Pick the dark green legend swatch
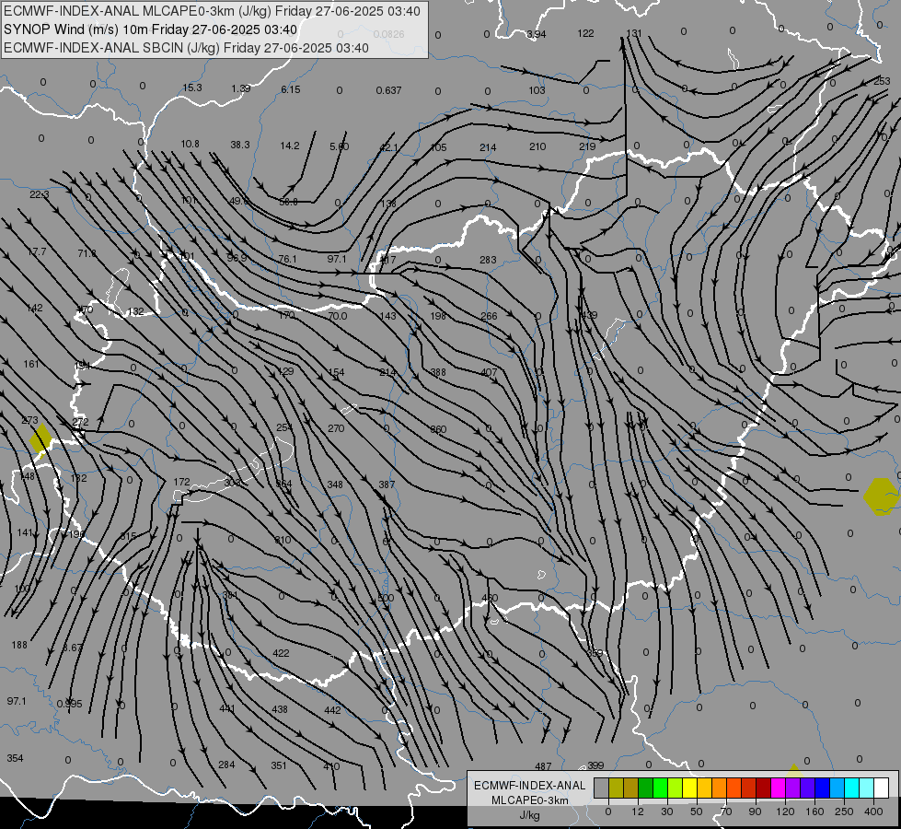The width and height of the screenshot is (901, 829). pos(646,788)
